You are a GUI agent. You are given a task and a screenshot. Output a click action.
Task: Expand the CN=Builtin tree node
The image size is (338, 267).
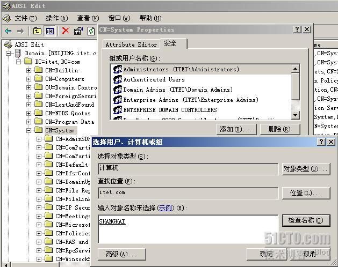(28, 70)
